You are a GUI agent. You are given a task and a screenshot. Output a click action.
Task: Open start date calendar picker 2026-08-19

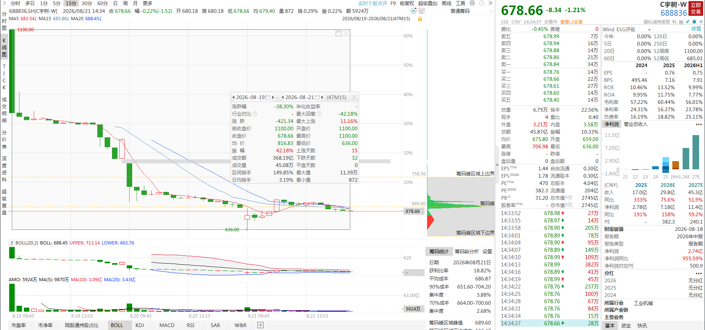coord(268,97)
